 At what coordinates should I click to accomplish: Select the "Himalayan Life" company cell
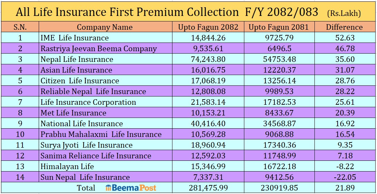pyautogui.click(x=67, y=166)
